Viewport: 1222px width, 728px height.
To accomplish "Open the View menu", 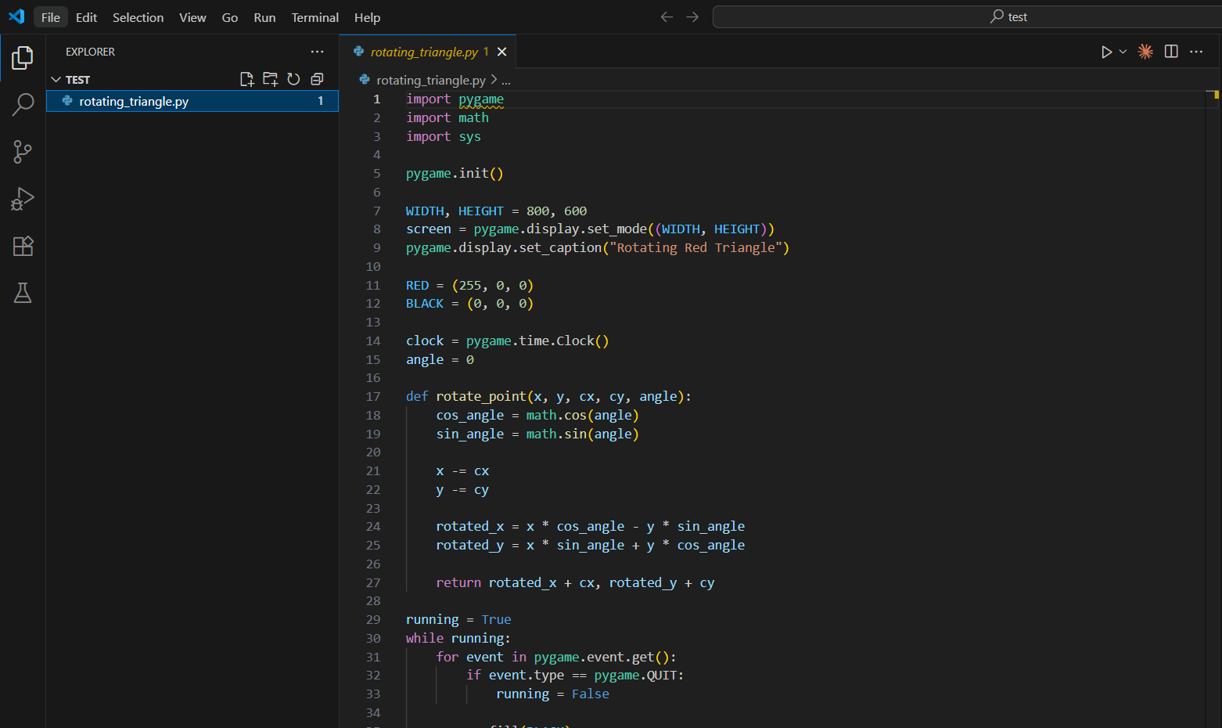I will (192, 17).
